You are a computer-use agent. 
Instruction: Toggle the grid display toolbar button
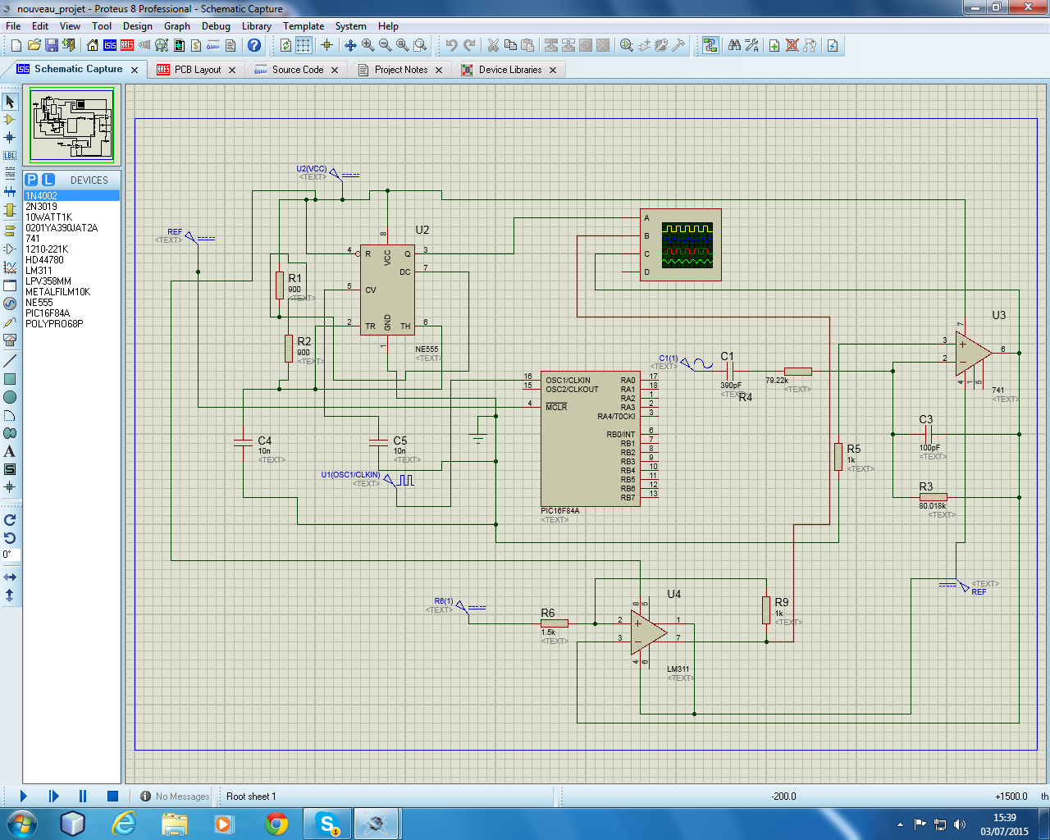(x=304, y=45)
